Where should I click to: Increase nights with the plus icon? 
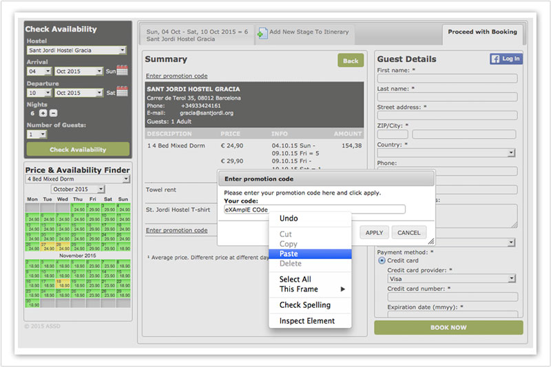(x=43, y=113)
